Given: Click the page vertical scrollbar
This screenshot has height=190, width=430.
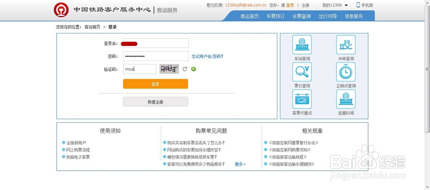Looking at the screenshot, I should click(427, 68).
